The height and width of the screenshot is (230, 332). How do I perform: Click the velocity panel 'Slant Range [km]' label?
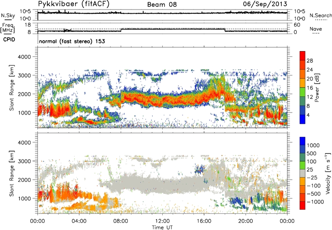coord(12,174)
